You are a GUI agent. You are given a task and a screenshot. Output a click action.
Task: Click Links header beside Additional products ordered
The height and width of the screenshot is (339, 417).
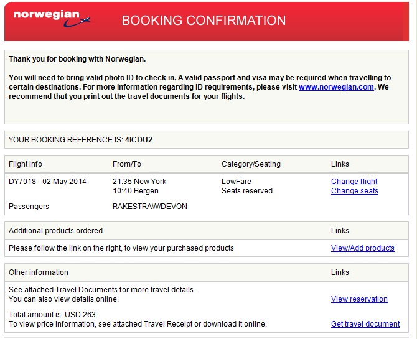(x=340, y=231)
